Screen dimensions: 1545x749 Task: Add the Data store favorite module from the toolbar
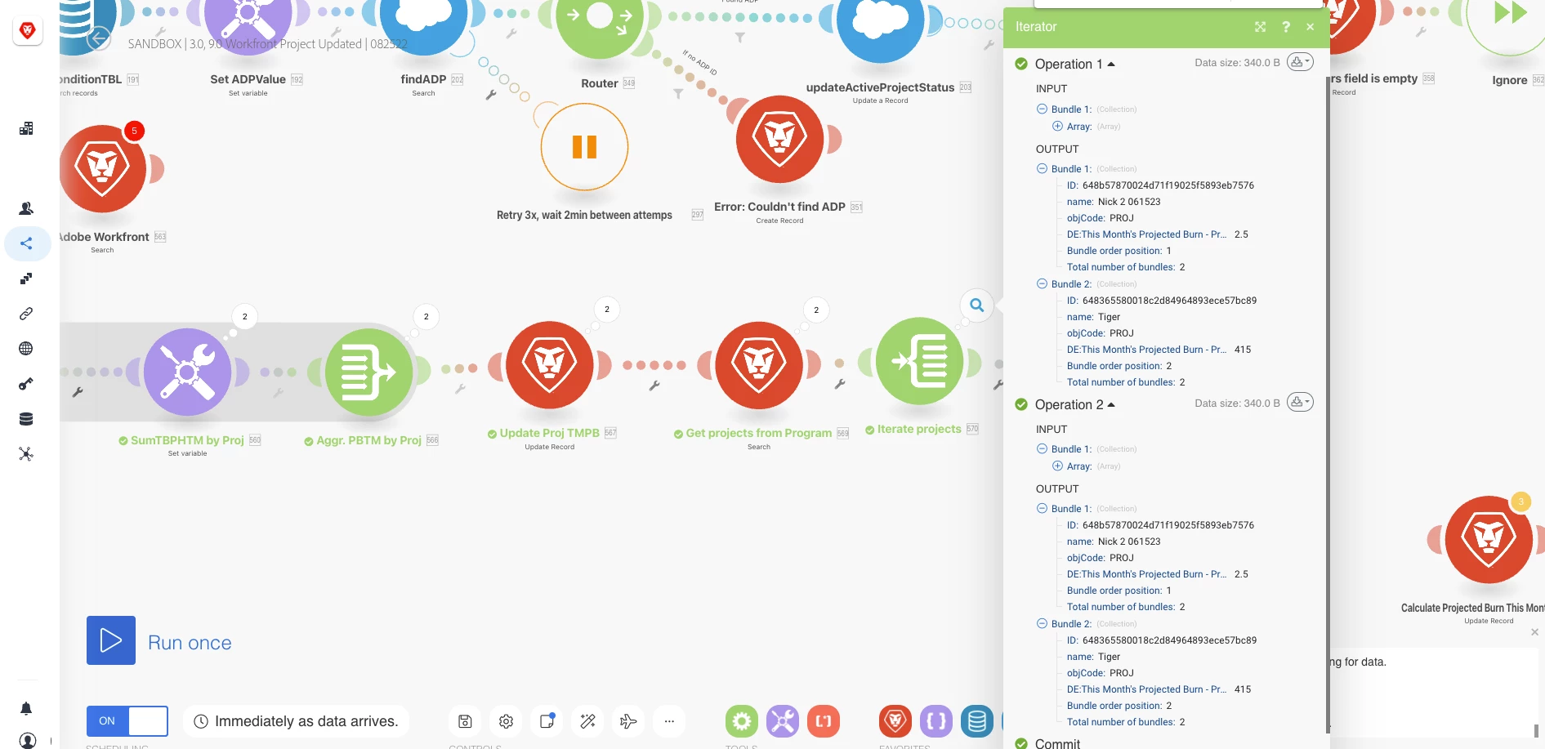tap(977, 721)
